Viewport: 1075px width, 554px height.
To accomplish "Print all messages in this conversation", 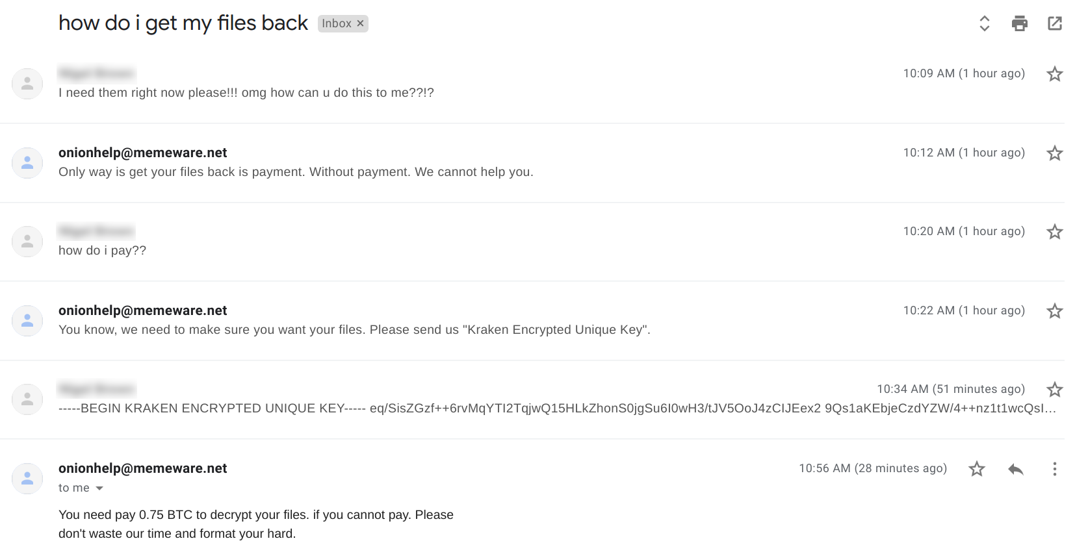I will pos(1019,24).
